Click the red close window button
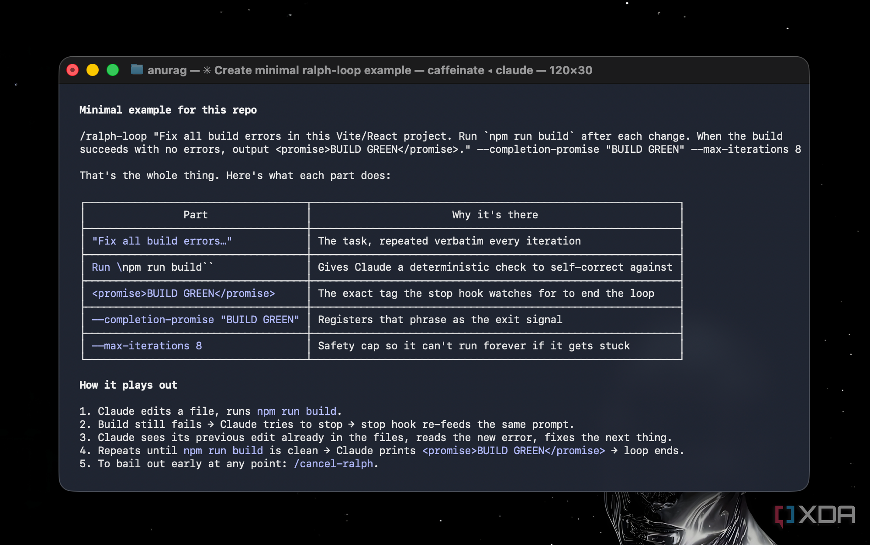The width and height of the screenshot is (870, 545). coord(72,70)
